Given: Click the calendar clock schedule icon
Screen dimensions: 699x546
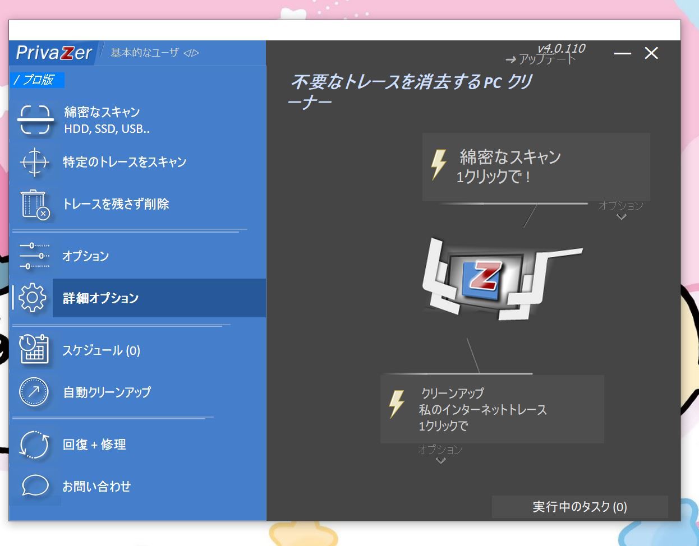Looking at the screenshot, I should tap(34, 350).
